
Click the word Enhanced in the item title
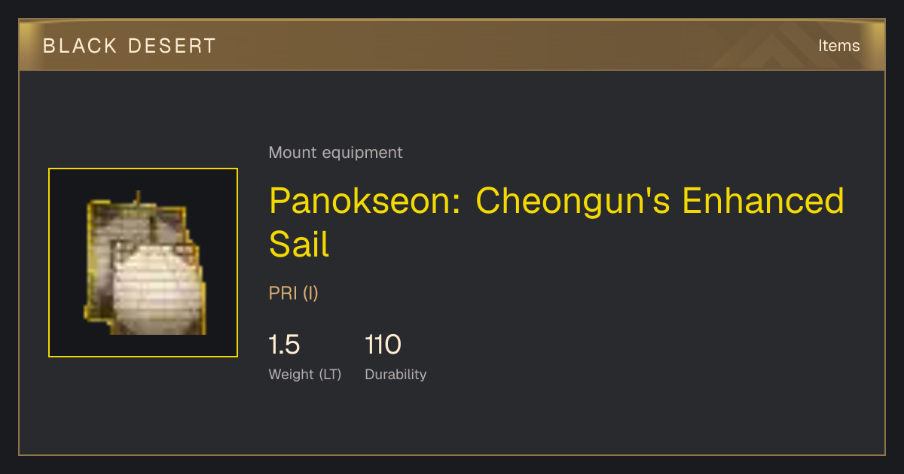click(763, 201)
